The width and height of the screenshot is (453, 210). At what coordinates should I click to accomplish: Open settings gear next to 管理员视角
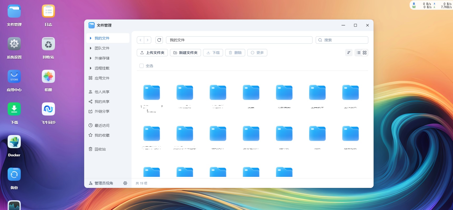(x=125, y=183)
